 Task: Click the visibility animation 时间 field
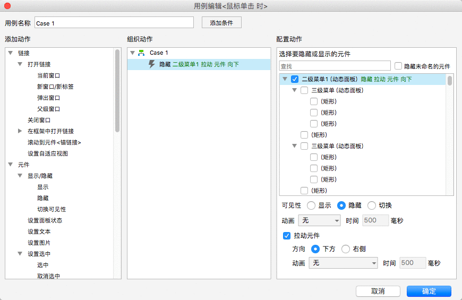coord(375,220)
